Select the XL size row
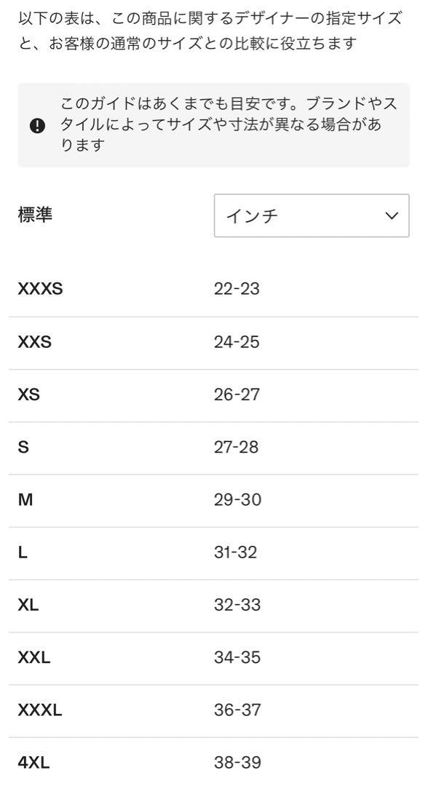Image resolution: width=428 pixels, height=786 pixels. 213,606
